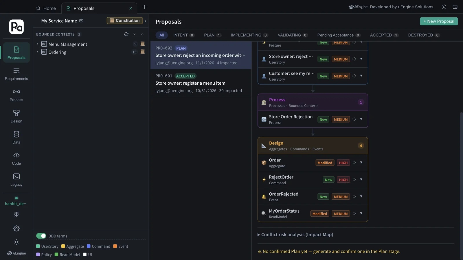Screen dimensions: 463x260
Task: Click the constitution icon for Ordering
Action: click(142, 52)
